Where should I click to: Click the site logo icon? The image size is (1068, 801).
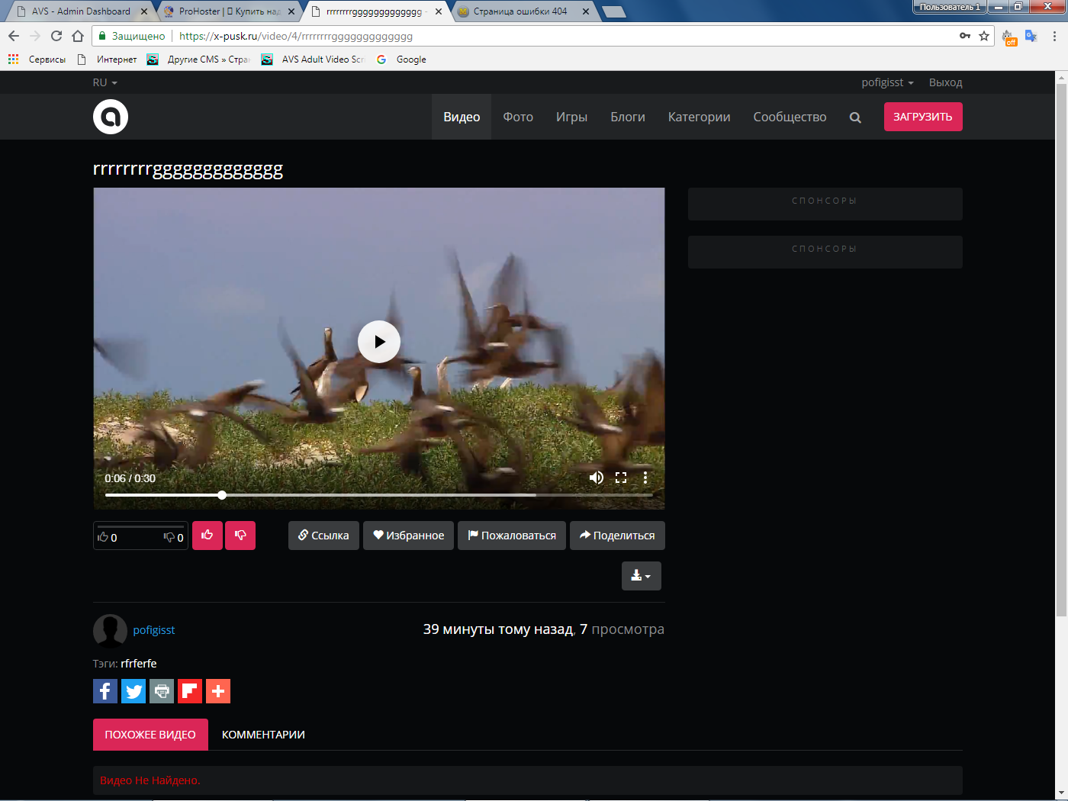(x=111, y=117)
